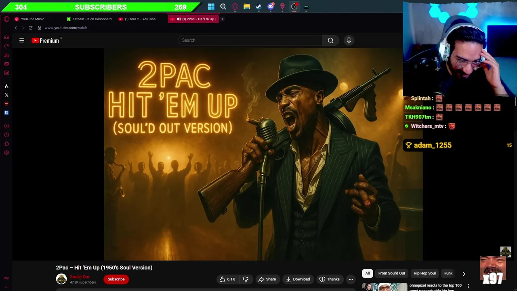Image resolution: width=517 pixels, height=291 pixels.
Task: Open a new browser tab with plus
Action: [x=222, y=19]
